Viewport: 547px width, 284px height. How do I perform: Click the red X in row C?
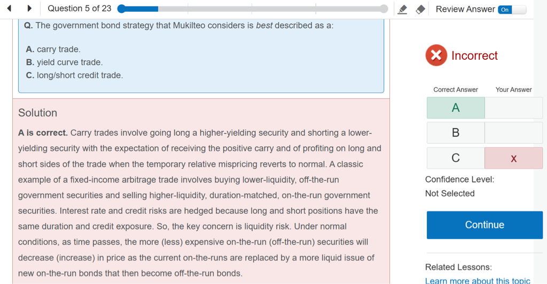(513, 159)
